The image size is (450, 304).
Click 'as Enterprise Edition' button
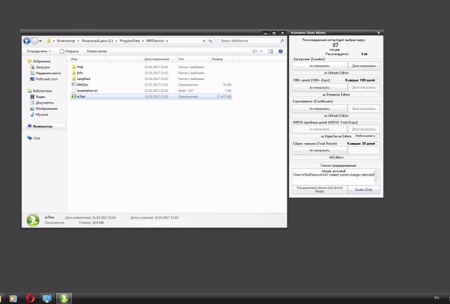point(336,95)
